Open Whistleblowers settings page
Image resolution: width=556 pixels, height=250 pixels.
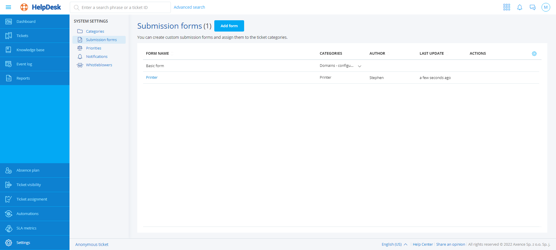(99, 65)
